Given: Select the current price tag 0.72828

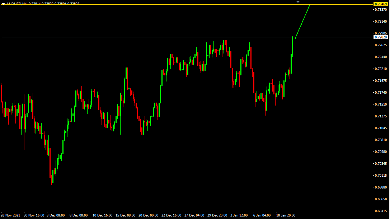Looking at the screenshot, I should pos(381,37).
